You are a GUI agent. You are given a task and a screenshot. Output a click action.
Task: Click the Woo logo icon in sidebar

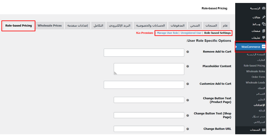click(x=264, y=46)
